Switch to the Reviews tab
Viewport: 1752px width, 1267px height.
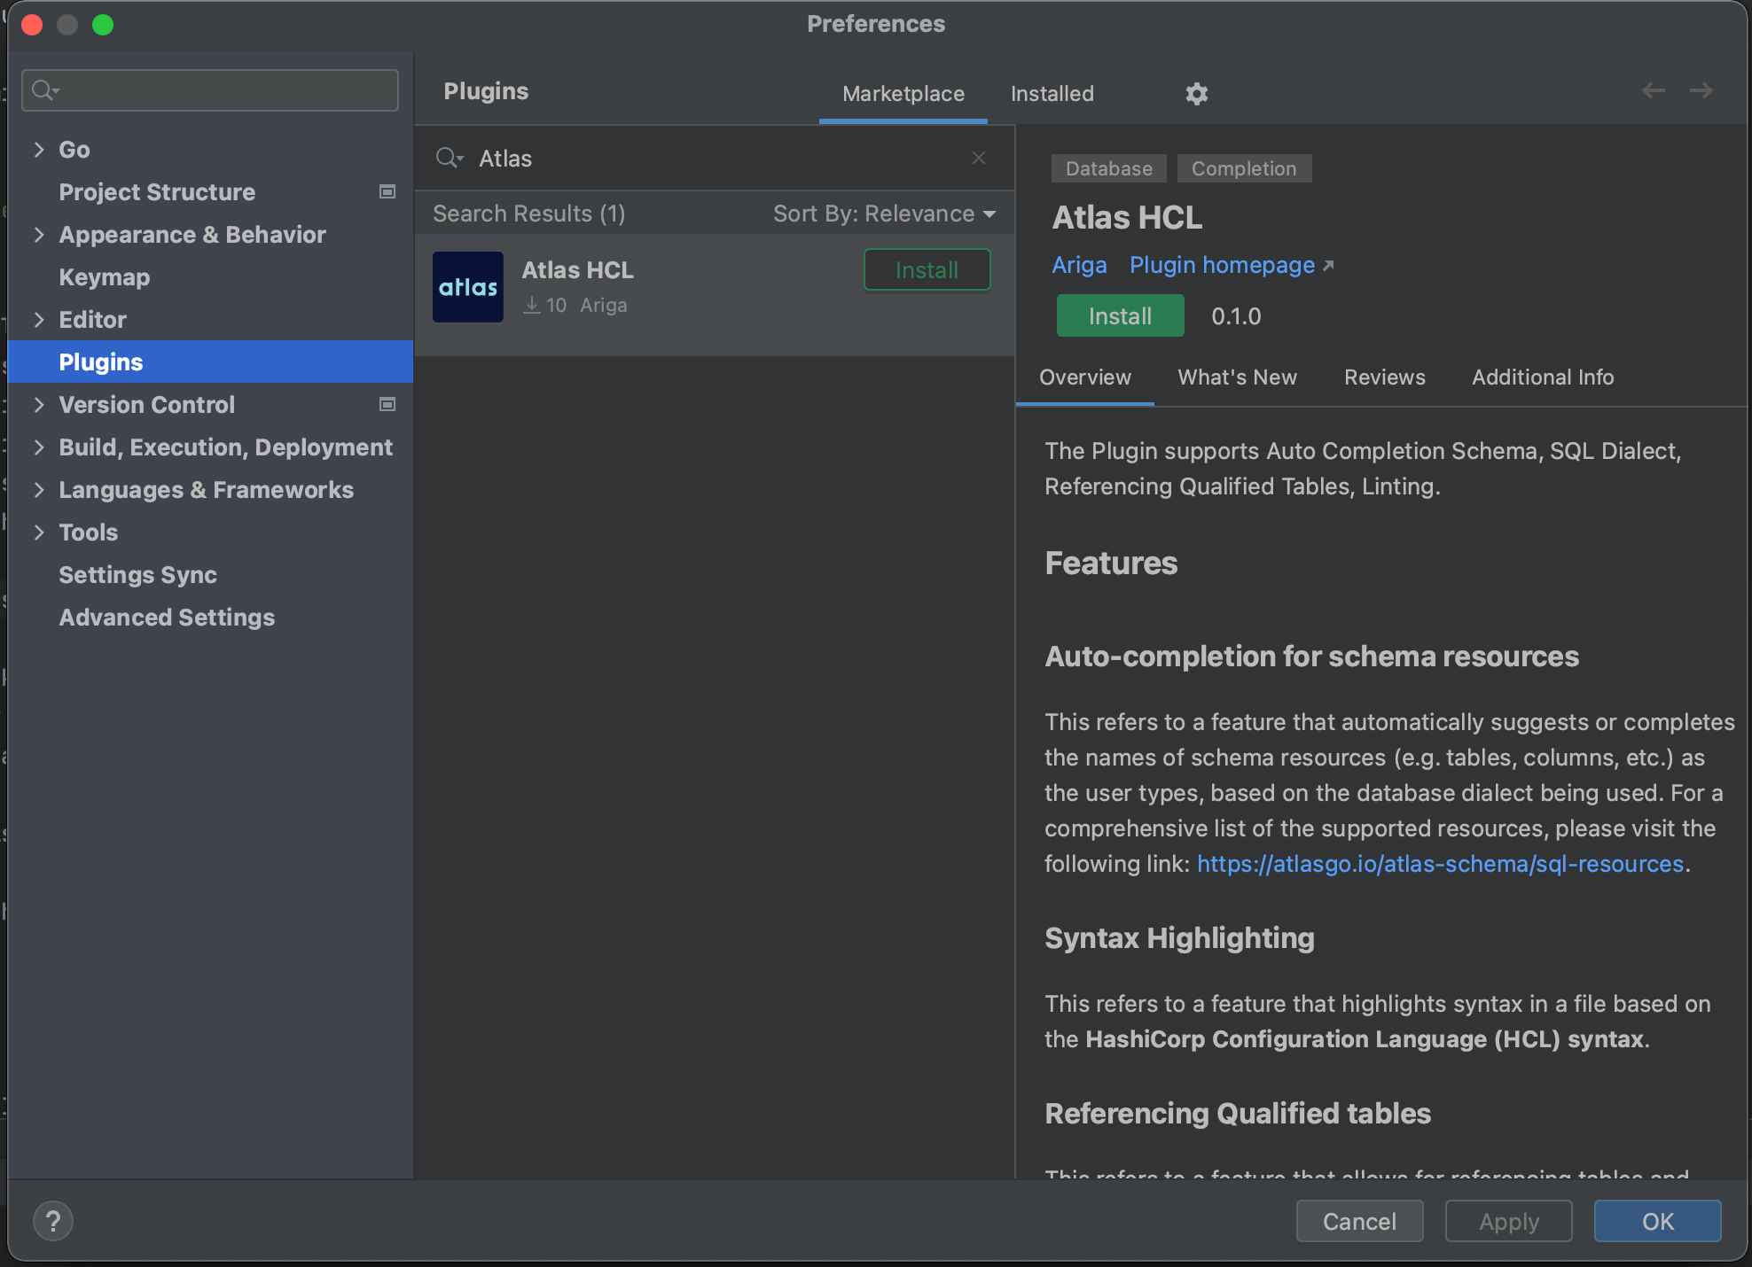click(1384, 377)
